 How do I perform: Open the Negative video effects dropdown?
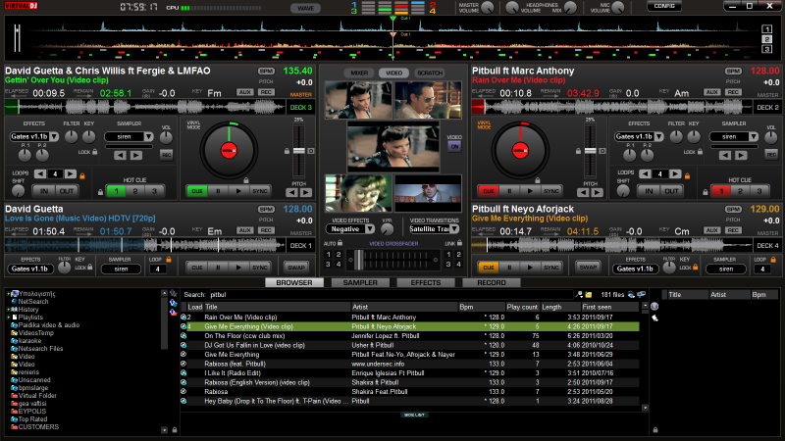click(x=370, y=229)
